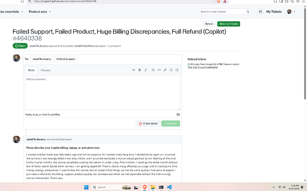Insert a quote block
The image size is (307, 191).
point(153,70)
